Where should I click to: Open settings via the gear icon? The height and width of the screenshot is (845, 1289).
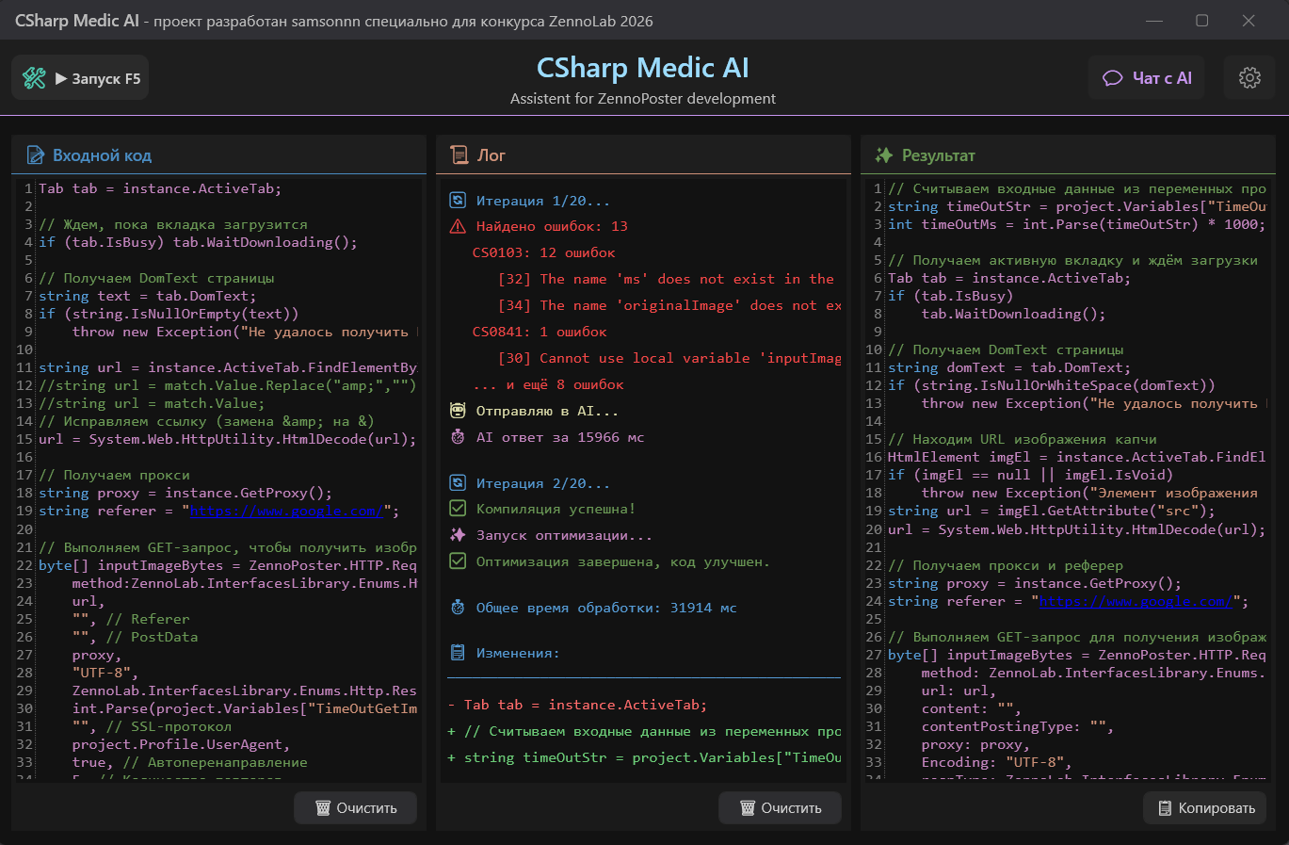pos(1249,78)
